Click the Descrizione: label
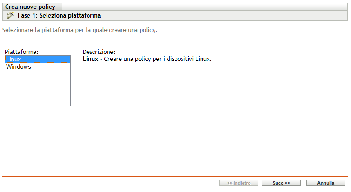The image size is (351, 192). pos(99,52)
